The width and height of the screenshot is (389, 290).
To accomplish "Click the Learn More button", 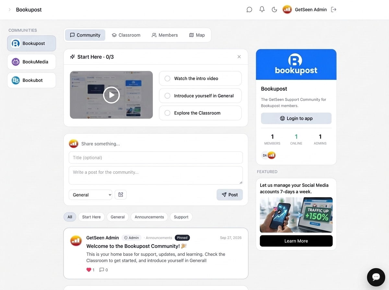I will click(x=296, y=241).
